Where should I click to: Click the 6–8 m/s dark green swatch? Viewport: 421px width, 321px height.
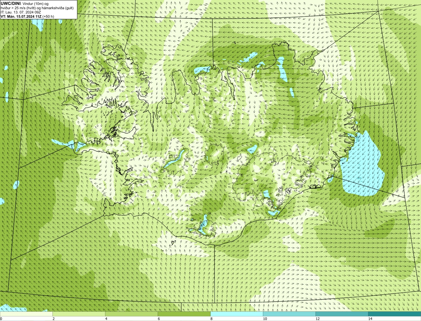point(184,314)
